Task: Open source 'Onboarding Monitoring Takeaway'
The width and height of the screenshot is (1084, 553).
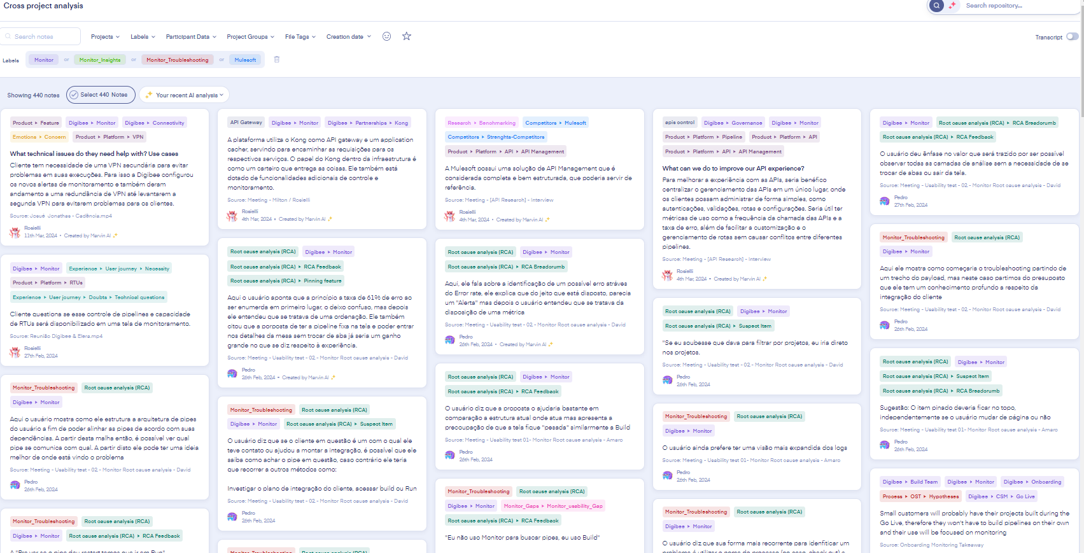Action: pos(941,545)
